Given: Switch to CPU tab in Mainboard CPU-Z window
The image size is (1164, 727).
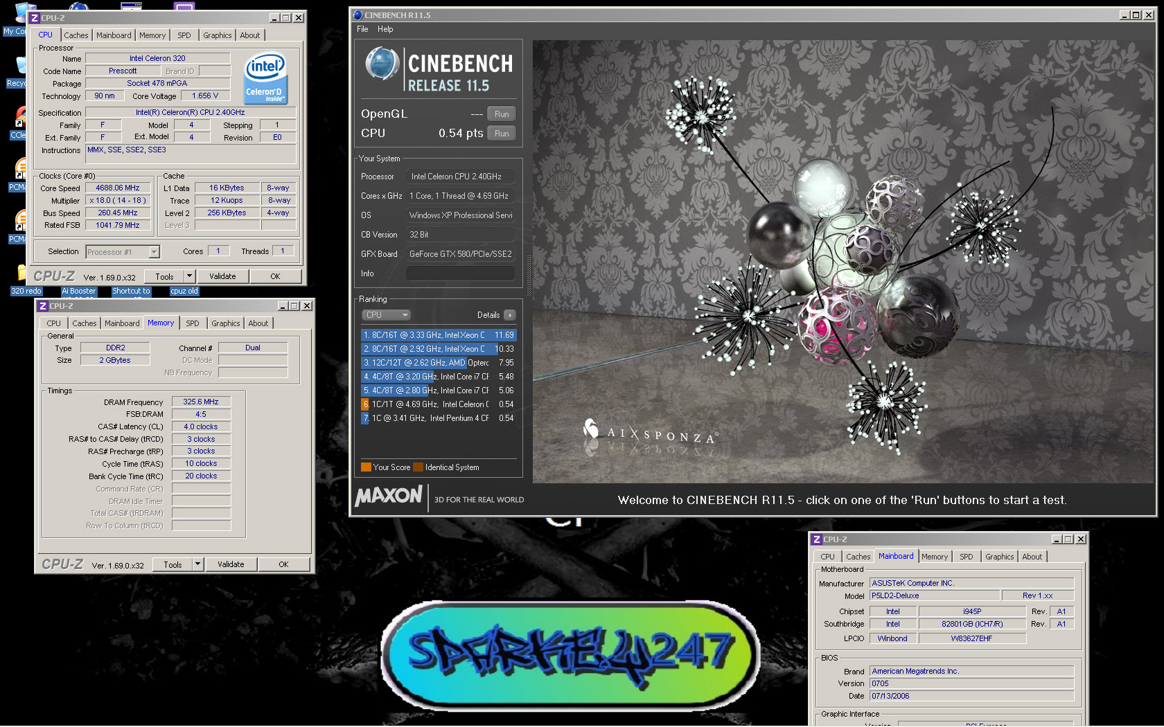Looking at the screenshot, I should (828, 557).
